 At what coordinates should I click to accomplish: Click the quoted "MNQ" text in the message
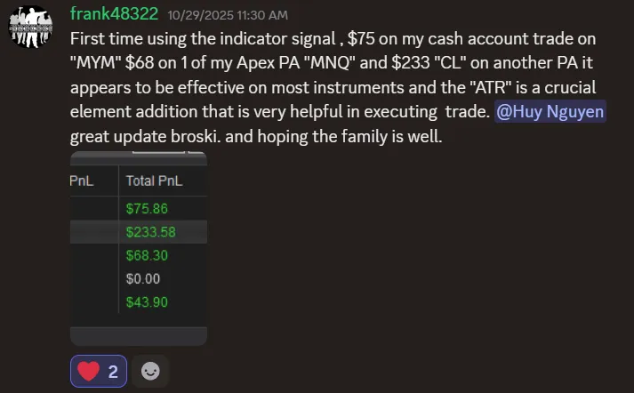pyautogui.click(x=351, y=65)
